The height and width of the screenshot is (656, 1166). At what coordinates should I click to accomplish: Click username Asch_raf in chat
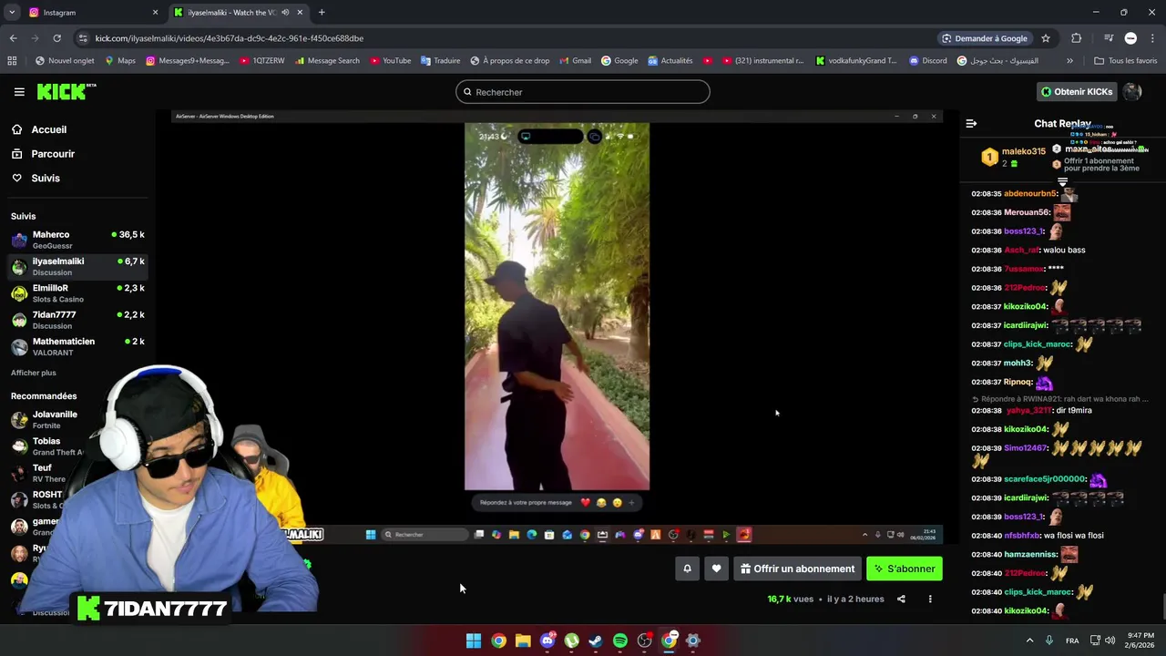click(x=1022, y=250)
